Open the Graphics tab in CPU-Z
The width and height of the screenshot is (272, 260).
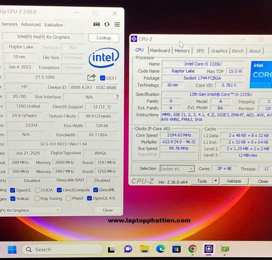tap(219, 51)
